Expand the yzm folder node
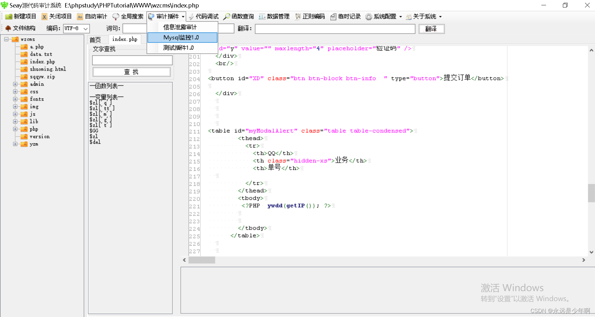Screen dimensions: 595x317 pyautogui.click(x=15, y=144)
